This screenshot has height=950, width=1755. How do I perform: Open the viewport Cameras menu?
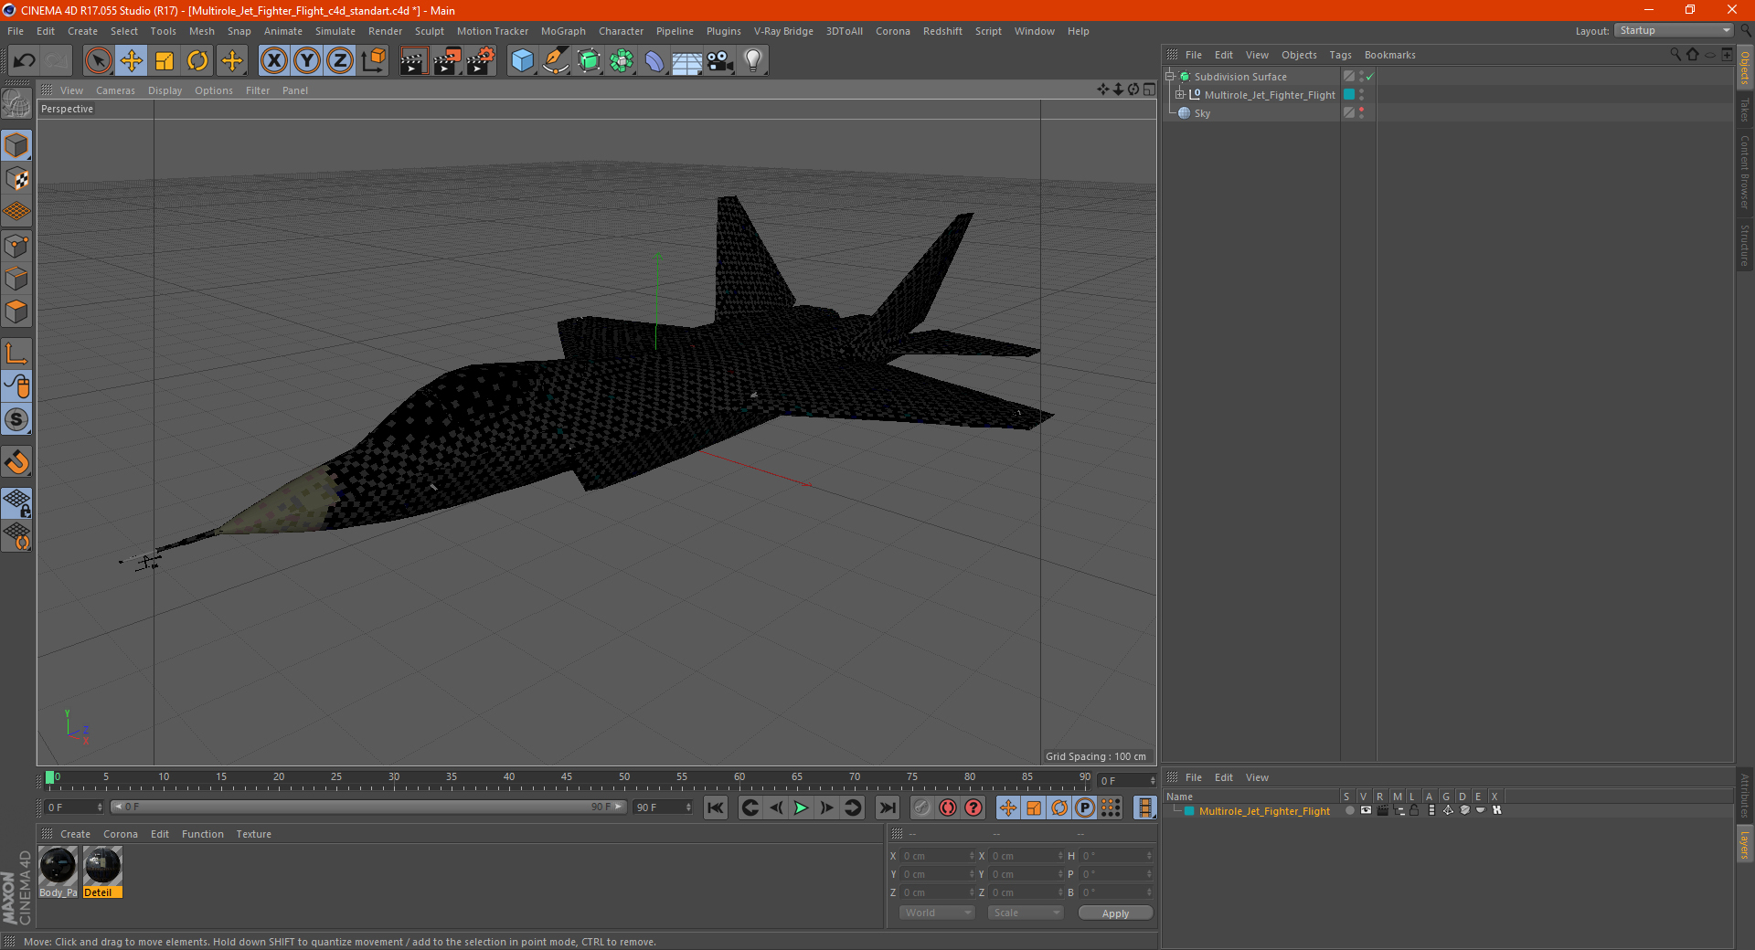115,90
